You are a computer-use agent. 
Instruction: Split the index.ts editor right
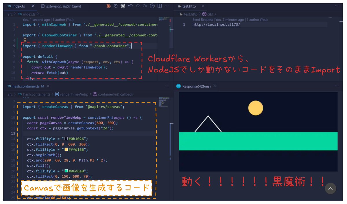point(160,6)
